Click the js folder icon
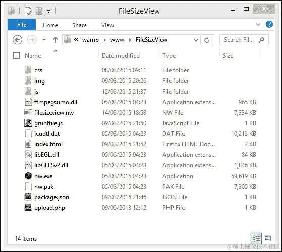This screenshot has height=252, width=282. point(28,92)
